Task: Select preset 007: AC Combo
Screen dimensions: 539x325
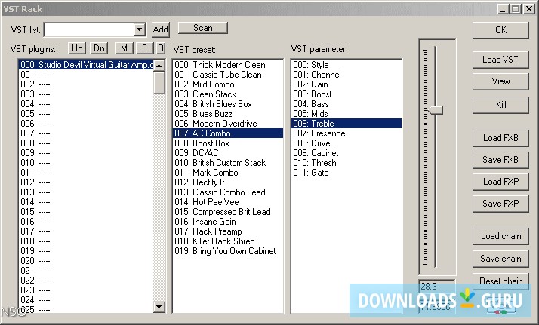Action: (228, 133)
